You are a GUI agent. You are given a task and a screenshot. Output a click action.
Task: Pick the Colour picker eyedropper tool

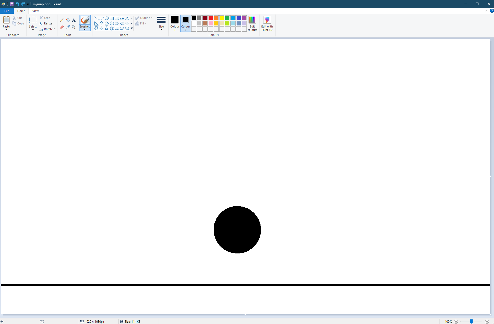click(68, 27)
